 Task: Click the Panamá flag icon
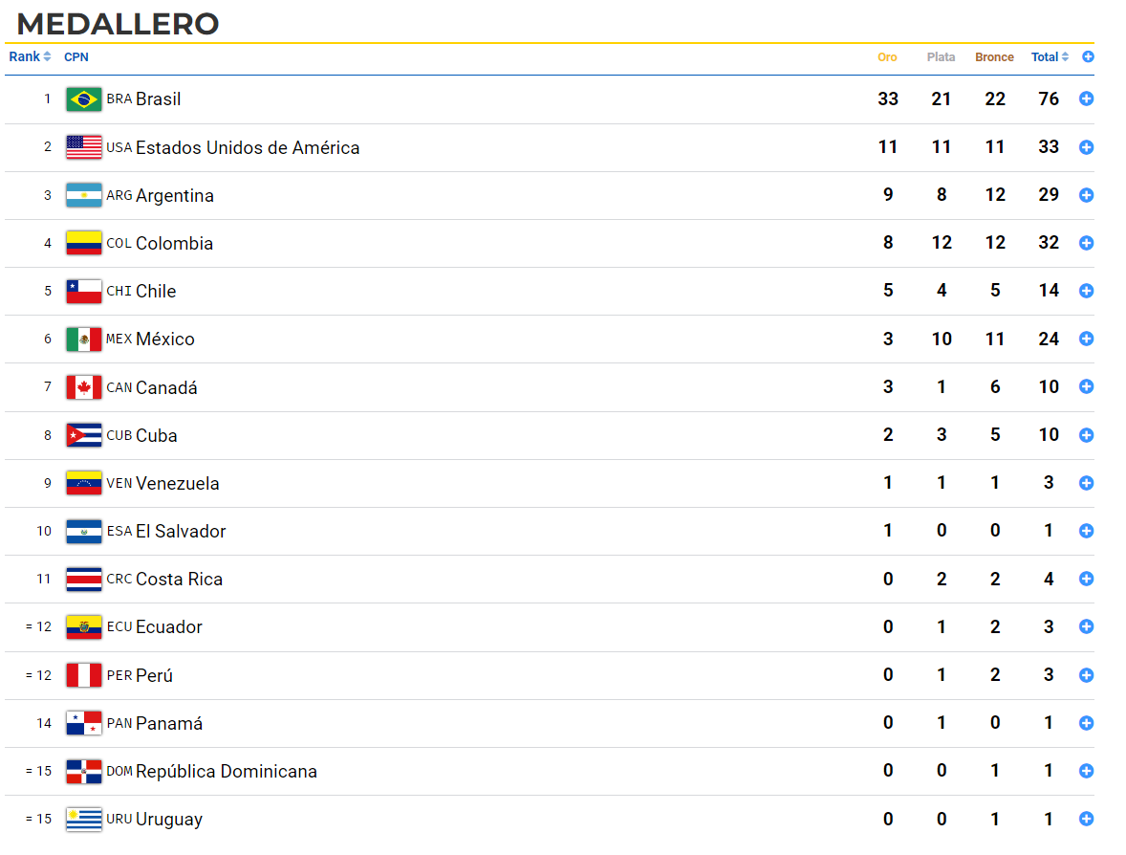pyautogui.click(x=84, y=723)
